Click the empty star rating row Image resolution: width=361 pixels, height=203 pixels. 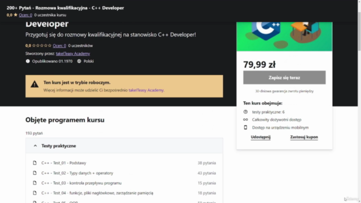[x=42, y=46]
